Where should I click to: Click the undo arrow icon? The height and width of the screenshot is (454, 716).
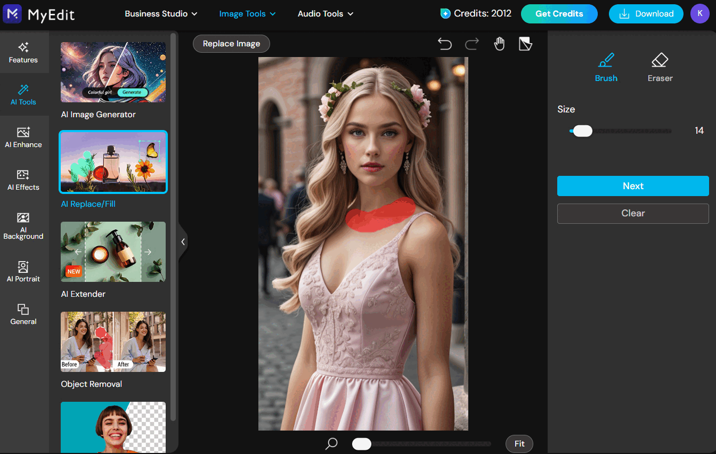click(445, 44)
